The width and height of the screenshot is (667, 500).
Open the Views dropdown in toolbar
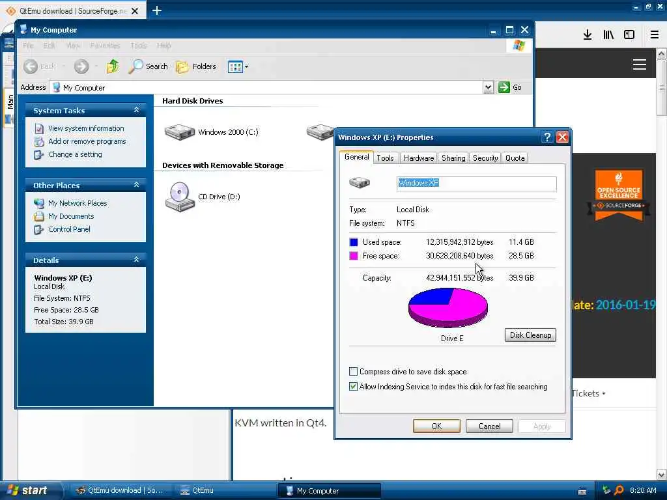click(x=238, y=66)
